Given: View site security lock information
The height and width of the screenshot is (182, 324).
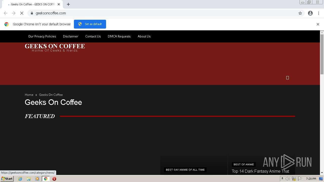Looking at the screenshot, I should click(32, 13).
